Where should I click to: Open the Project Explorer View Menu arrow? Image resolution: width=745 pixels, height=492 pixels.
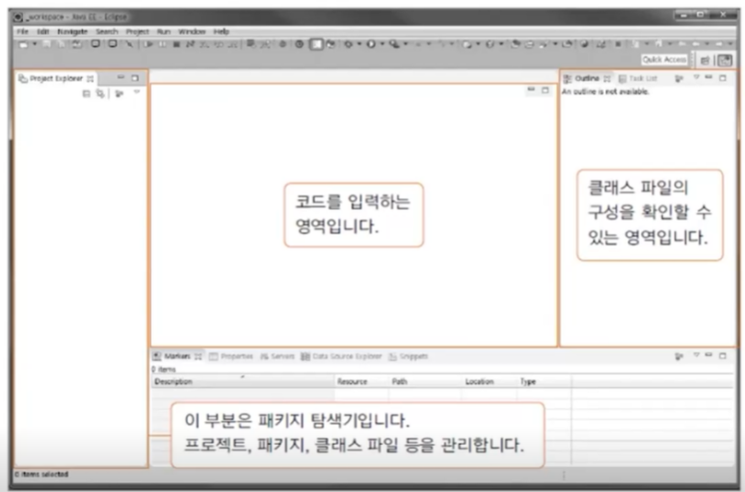[137, 92]
